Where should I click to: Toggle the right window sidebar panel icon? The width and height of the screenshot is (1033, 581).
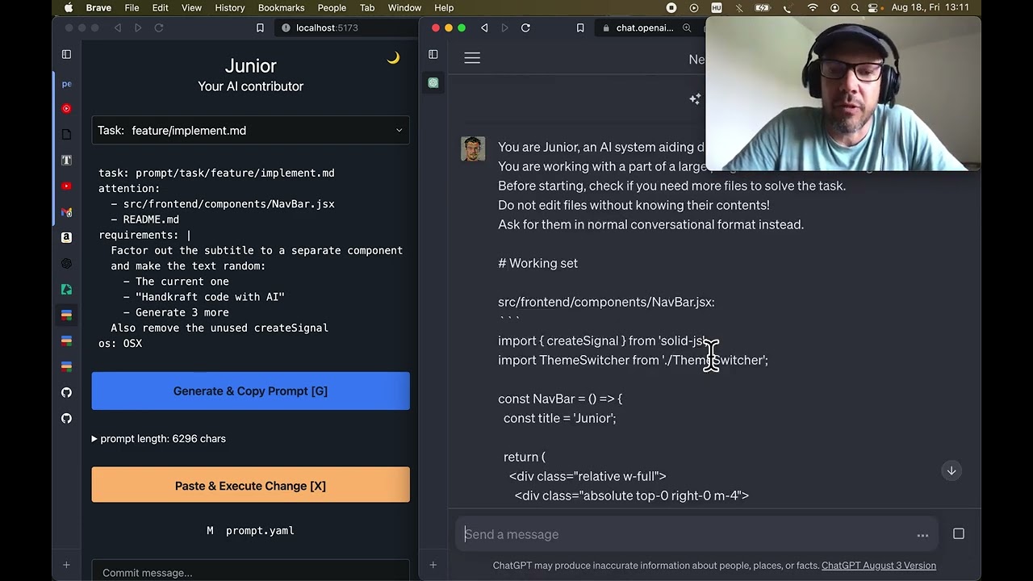[x=433, y=54]
